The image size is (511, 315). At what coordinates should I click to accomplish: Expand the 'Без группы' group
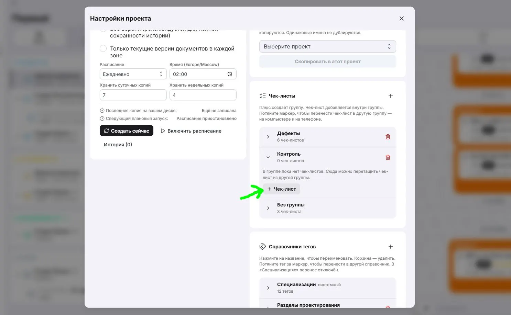268,208
